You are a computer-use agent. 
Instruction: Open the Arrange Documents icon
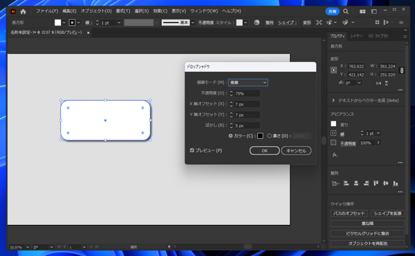362,11
